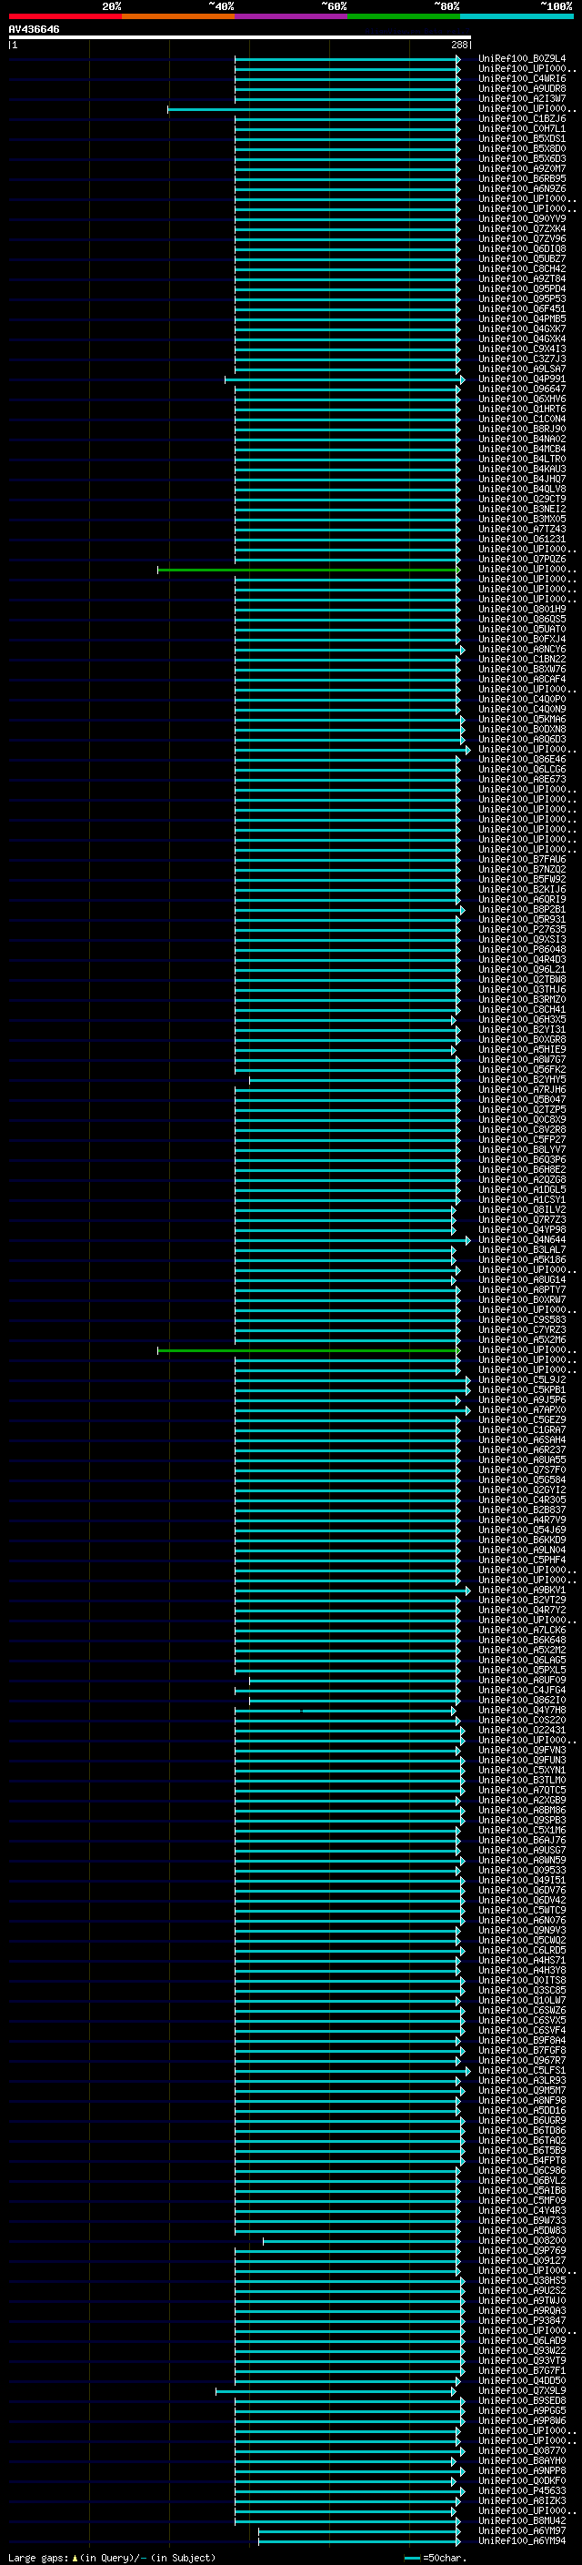Select hit label UniRef100_A9BKV1
Image resolution: width=582 pixels, height=2565 pixels.
[522, 1591]
